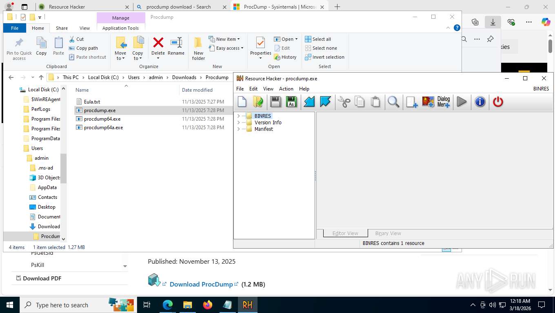Viewport: 555px width, 313px height.
Task: Click the Explorer Help question mark icon
Action: [x=457, y=28]
